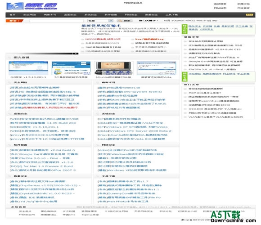Click the site logo at the page top
The image size is (261, 225).
(x=31, y=6)
